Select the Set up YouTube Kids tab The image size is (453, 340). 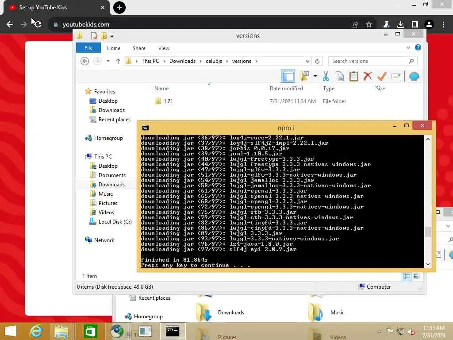point(55,8)
